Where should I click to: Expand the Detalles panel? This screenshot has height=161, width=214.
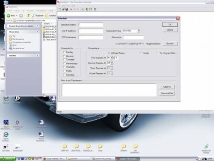tap(38, 55)
